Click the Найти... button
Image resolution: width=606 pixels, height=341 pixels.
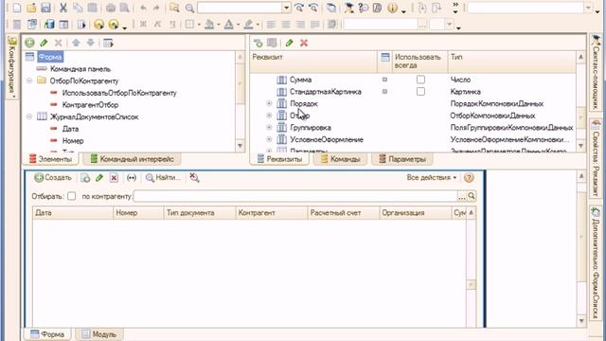(163, 178)
